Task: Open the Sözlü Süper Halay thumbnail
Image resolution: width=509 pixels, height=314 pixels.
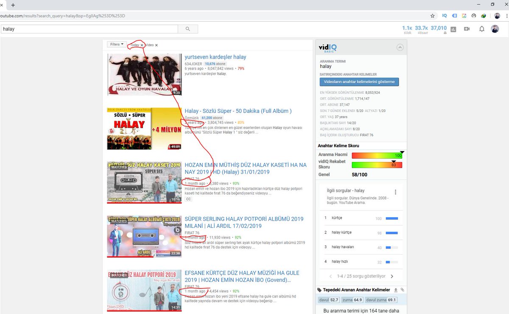Action: click(144, 128)
